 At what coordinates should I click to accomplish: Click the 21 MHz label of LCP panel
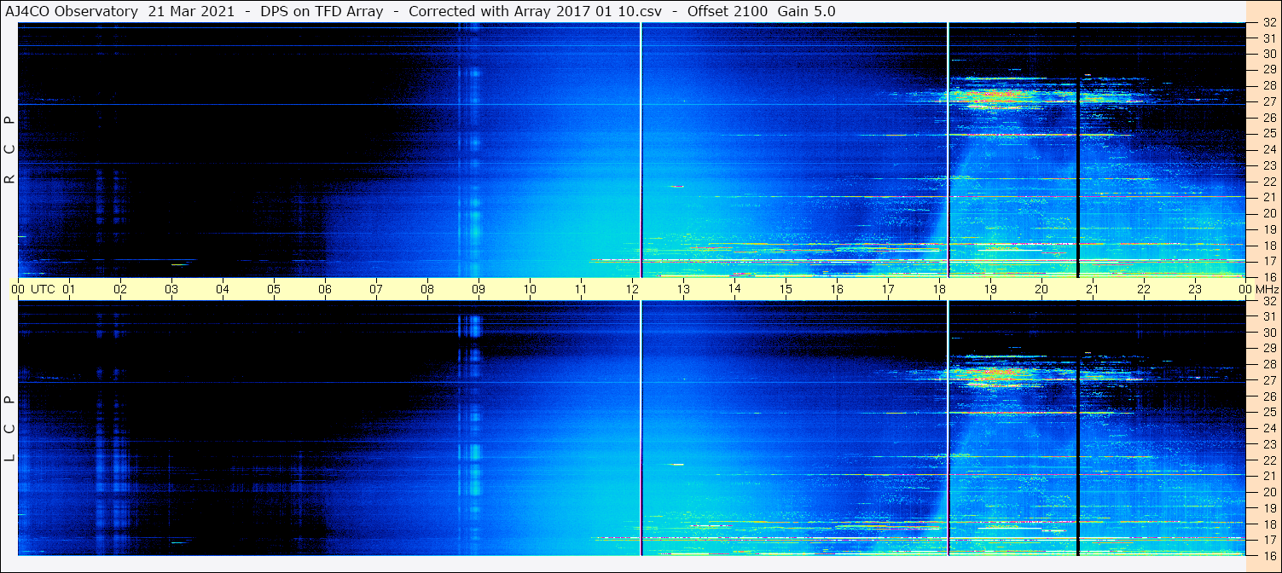[1268, 476]
